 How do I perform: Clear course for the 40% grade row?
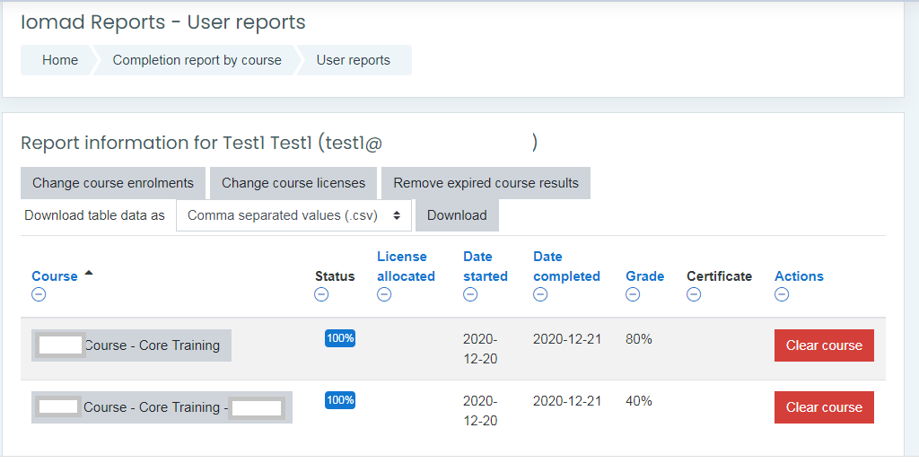tap(824, 407)
